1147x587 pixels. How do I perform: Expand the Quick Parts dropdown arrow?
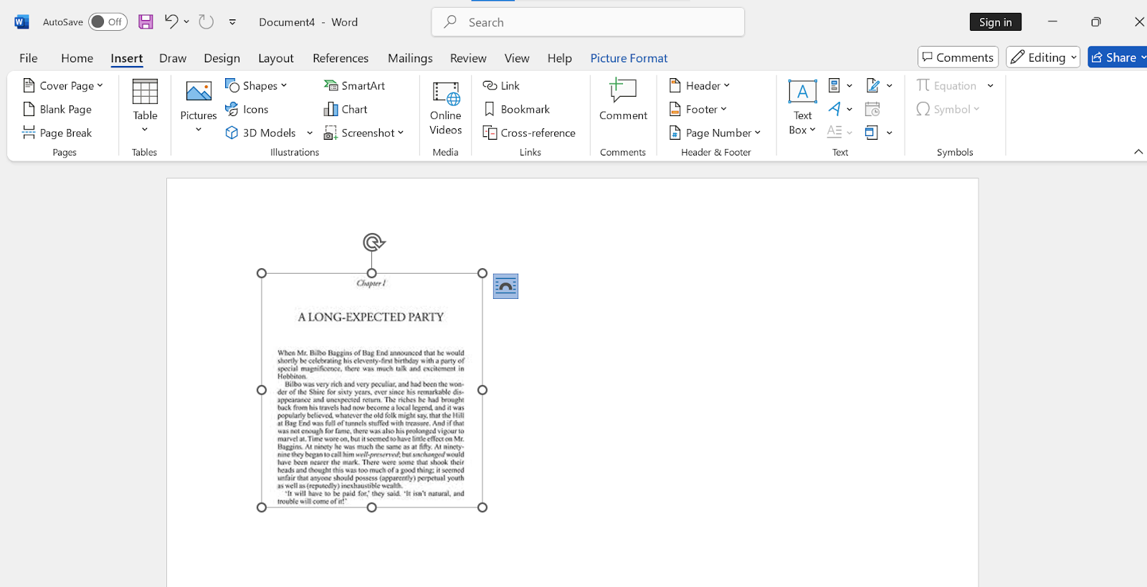click(x=849, y=85)
